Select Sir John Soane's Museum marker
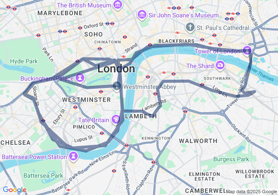The width and height of the screenshot is (278, 195). click(x=142, y=15)
